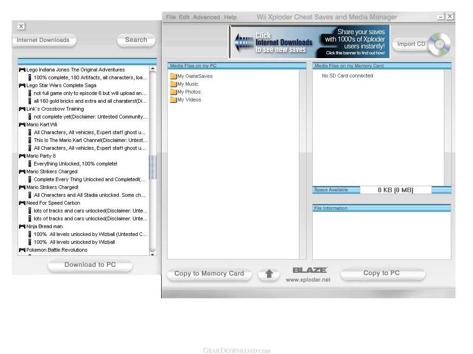Click the gamepad icon next to Pokemon Battle Revolutions
The height and width of the screenshot is (354, 473).
22,250
